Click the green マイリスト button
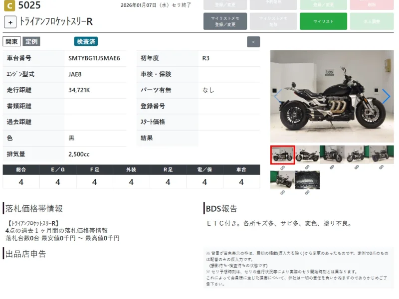399x299 pixels. pyautogui.click(x=323, y=21)
